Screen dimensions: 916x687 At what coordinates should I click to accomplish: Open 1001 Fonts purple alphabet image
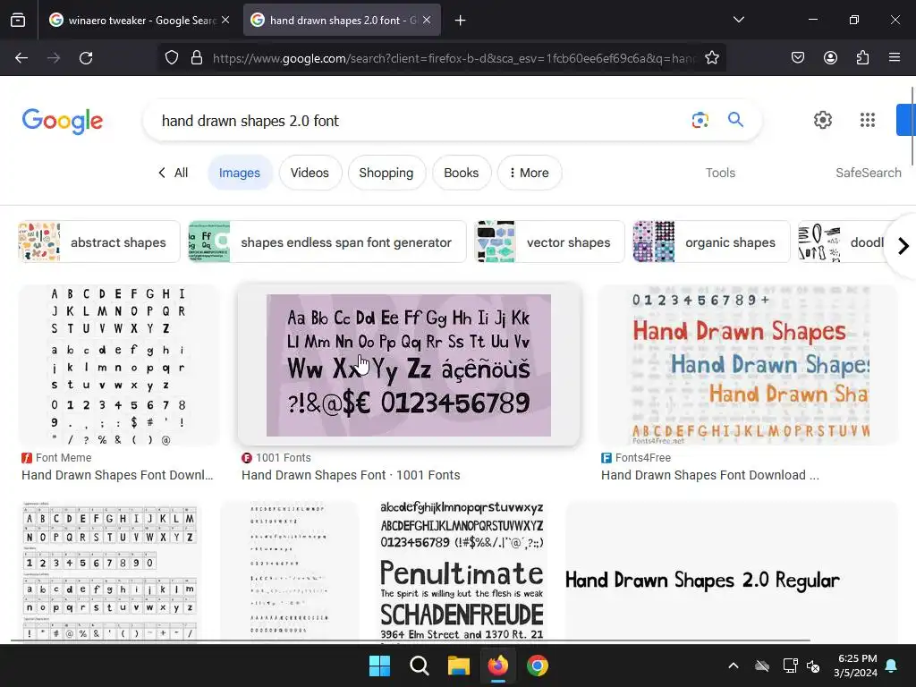point(408,366)
